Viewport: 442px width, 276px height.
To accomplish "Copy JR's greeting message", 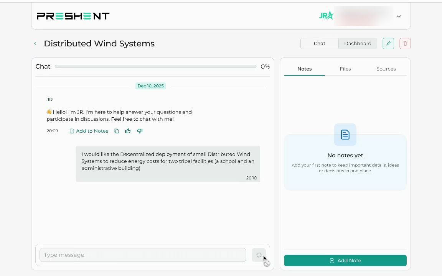I will point(116,131).
